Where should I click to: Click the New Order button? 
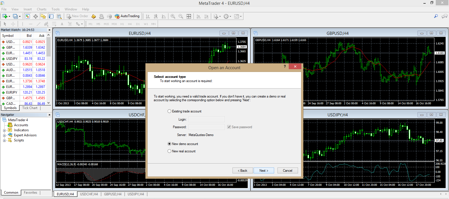pos(77,16)
